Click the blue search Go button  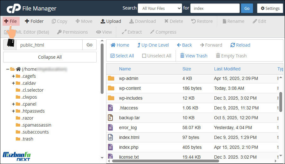[x=247, y=8]
